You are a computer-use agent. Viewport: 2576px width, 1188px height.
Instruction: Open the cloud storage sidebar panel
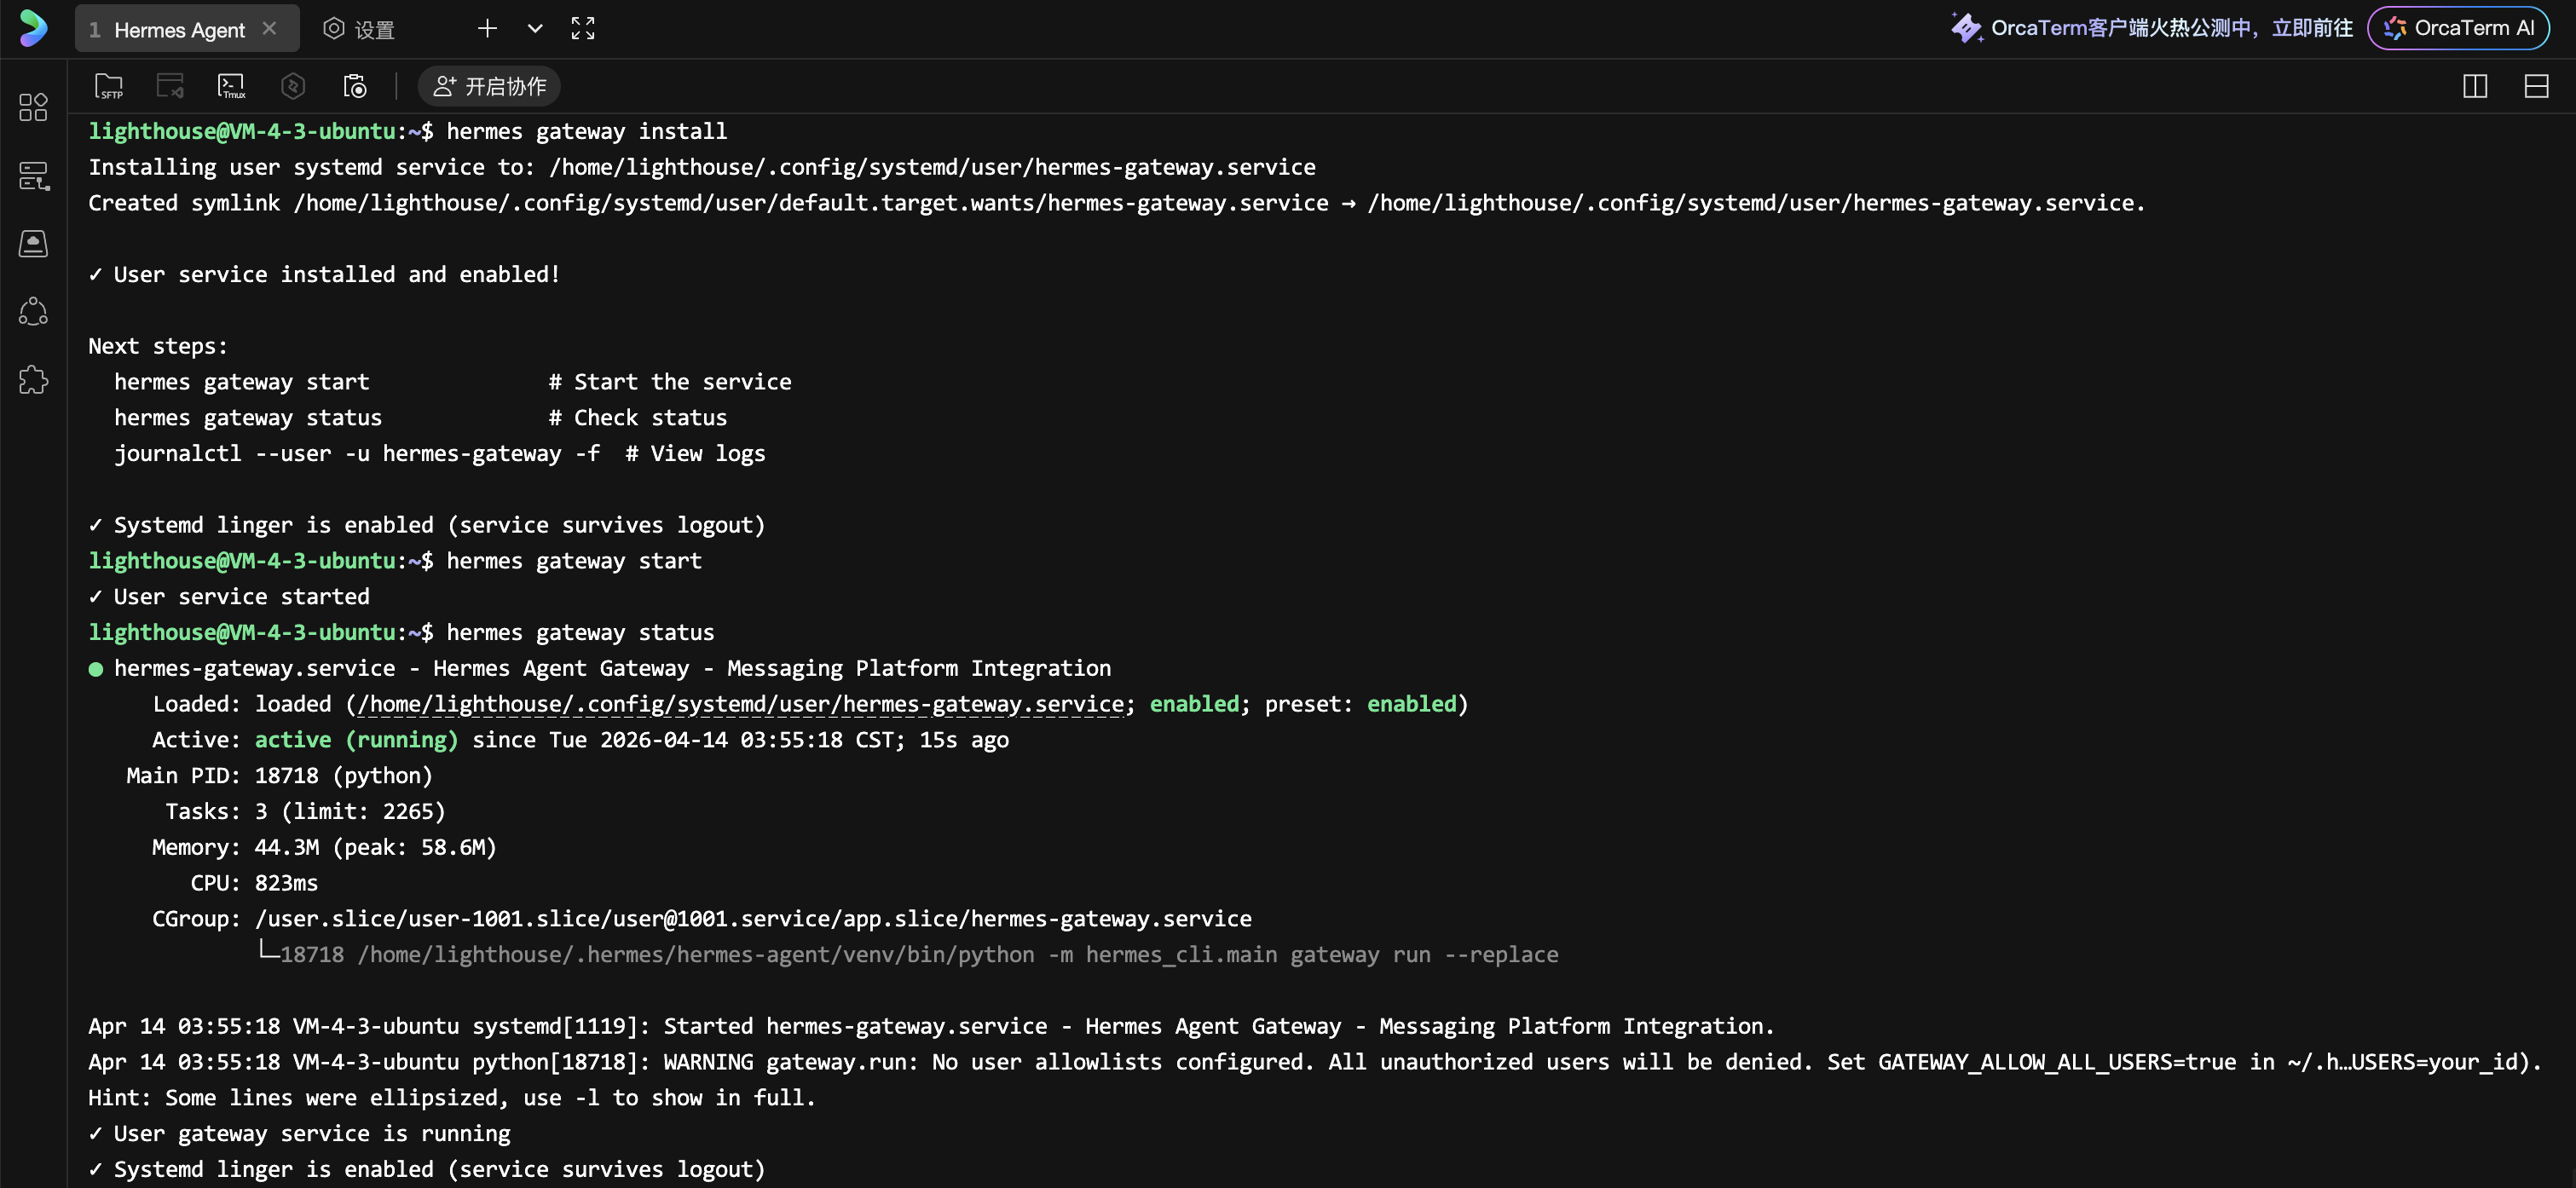[33, 243]
